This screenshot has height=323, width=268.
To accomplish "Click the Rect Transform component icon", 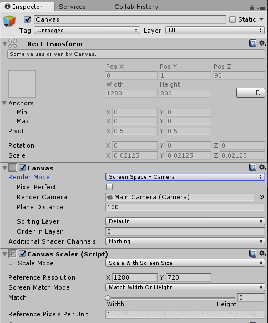I will (13, 43).
